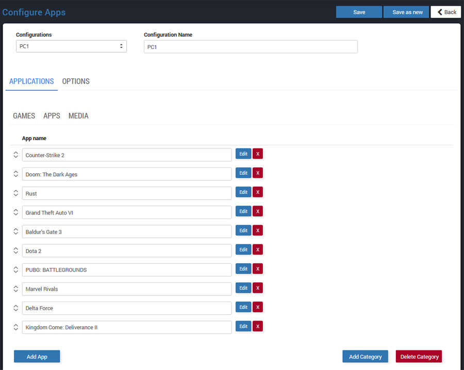Select the GAMES category tab

pyautogui.click(x=24, y=116)
